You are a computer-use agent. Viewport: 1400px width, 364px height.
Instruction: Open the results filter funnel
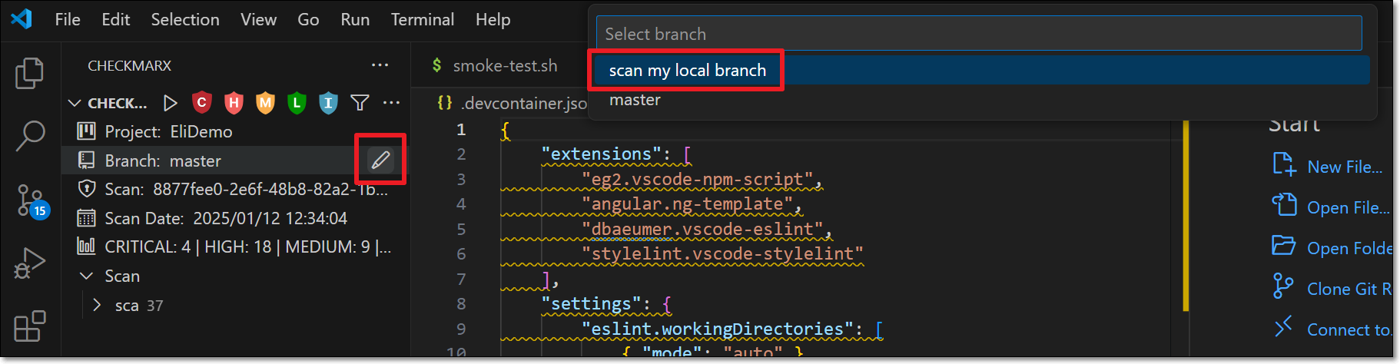360,102
